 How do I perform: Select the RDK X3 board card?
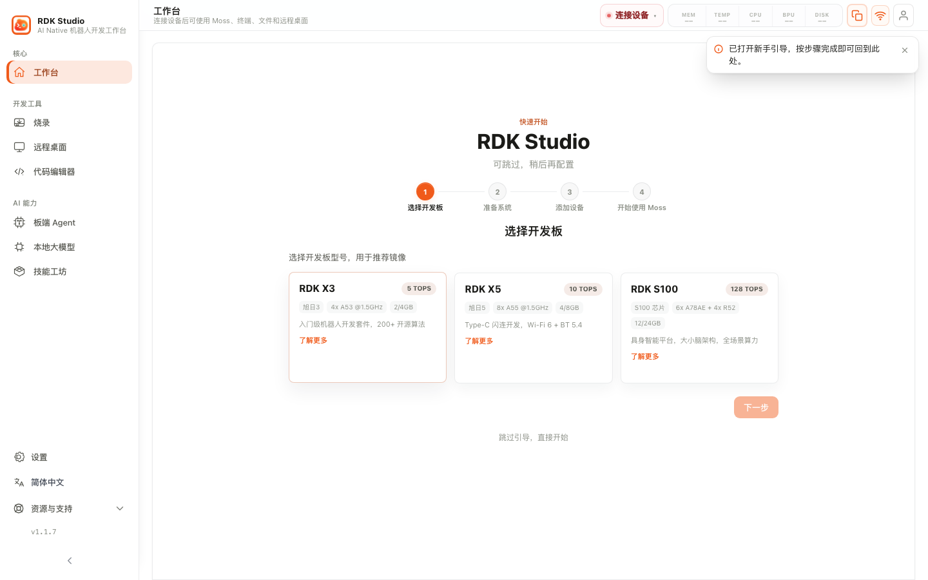coord(367,327)
